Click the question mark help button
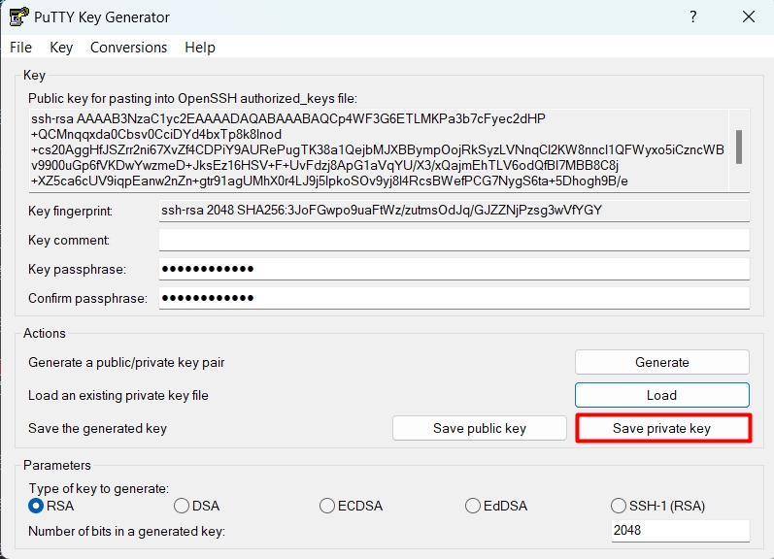The width and height of the screenshot is (774, 559). [x=693, y=17]
